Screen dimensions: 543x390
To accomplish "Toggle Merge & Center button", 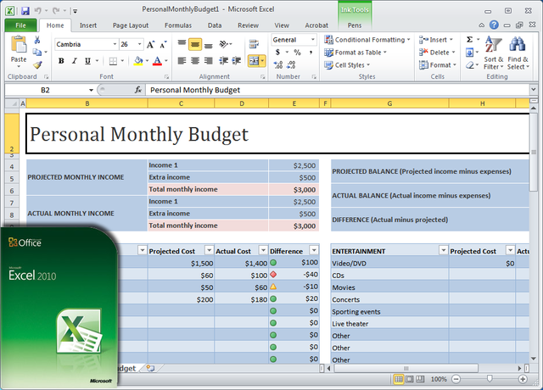I will point(254,61).
